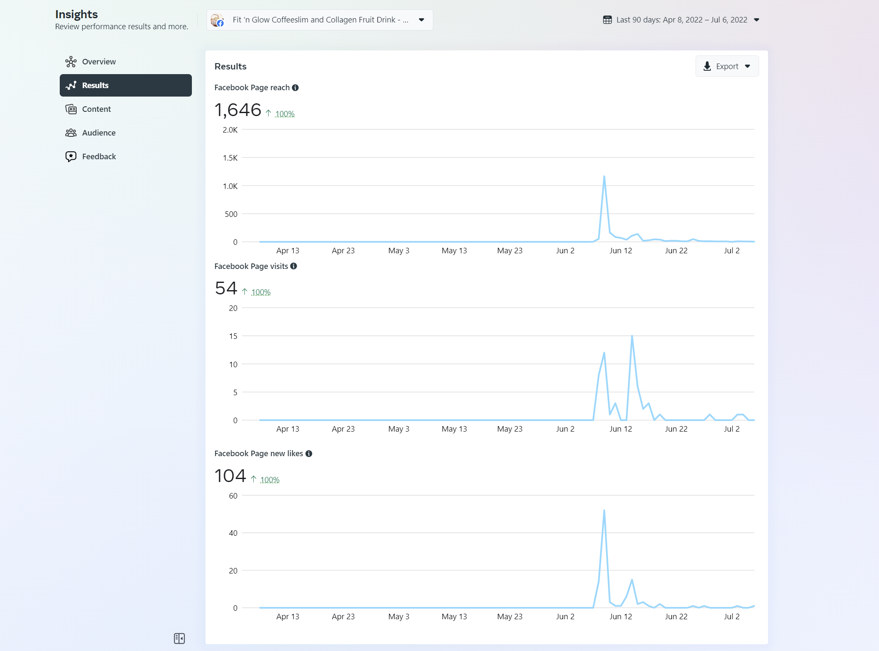Viewport: 879px width, 651px height.
Task: Click the Export download icon
Action: (707, 66)
